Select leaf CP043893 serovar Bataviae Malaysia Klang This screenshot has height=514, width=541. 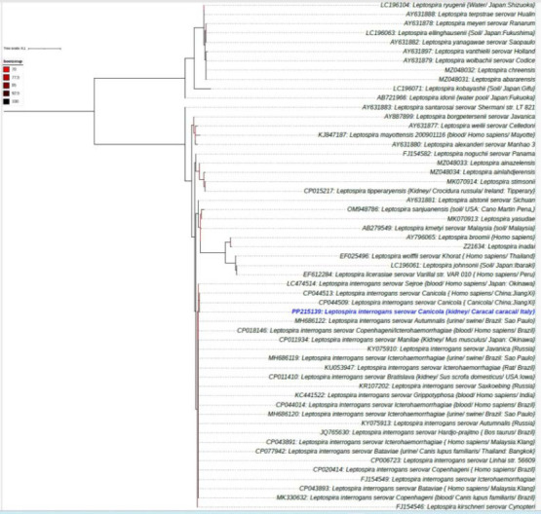tap(417, 489)
